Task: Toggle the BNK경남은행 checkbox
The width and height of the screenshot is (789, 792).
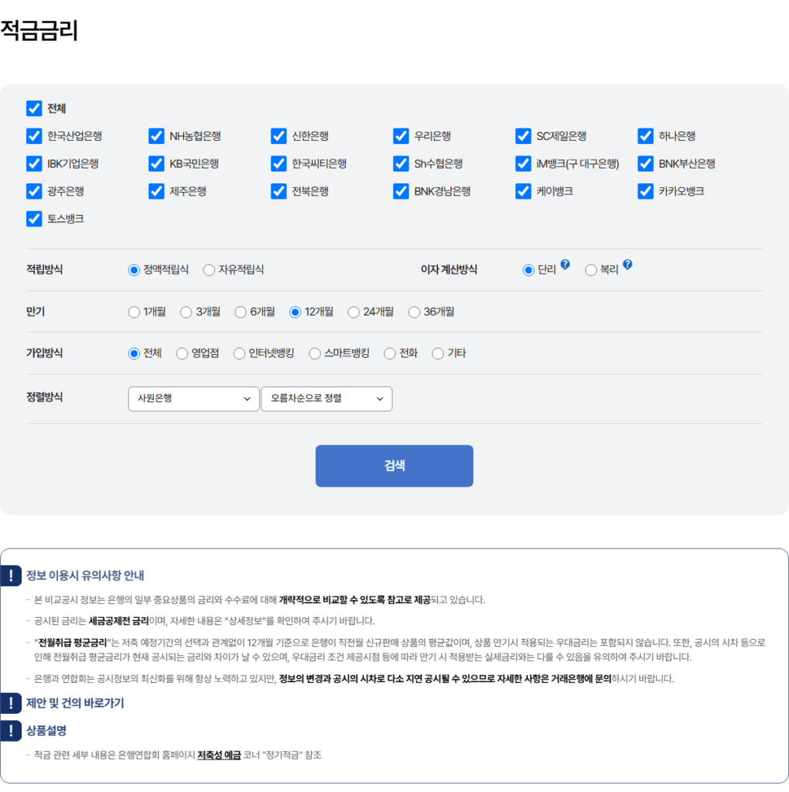Action: (401, 192)
